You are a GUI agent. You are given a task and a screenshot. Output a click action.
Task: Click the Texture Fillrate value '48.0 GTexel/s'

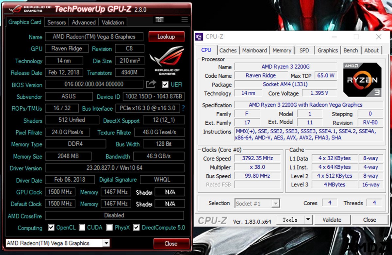point(159,132)
